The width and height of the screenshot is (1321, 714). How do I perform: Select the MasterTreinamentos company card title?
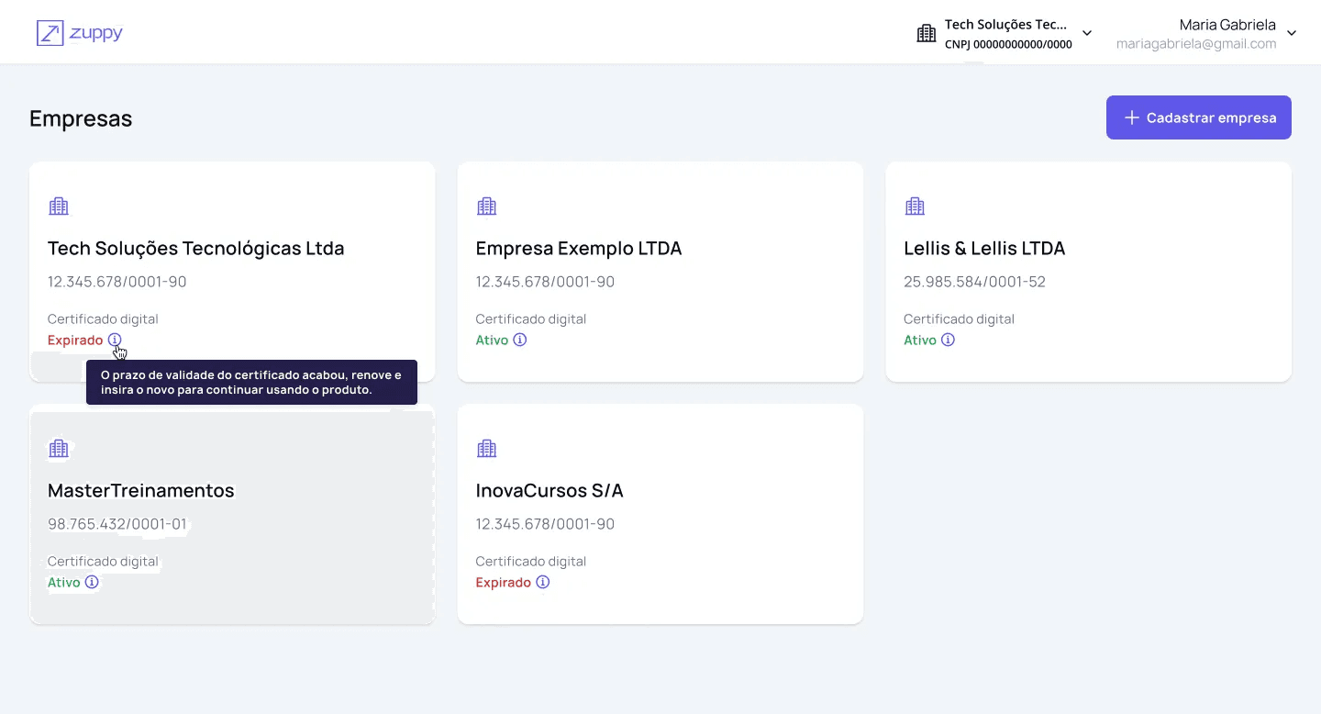click(x=141, y=490)
